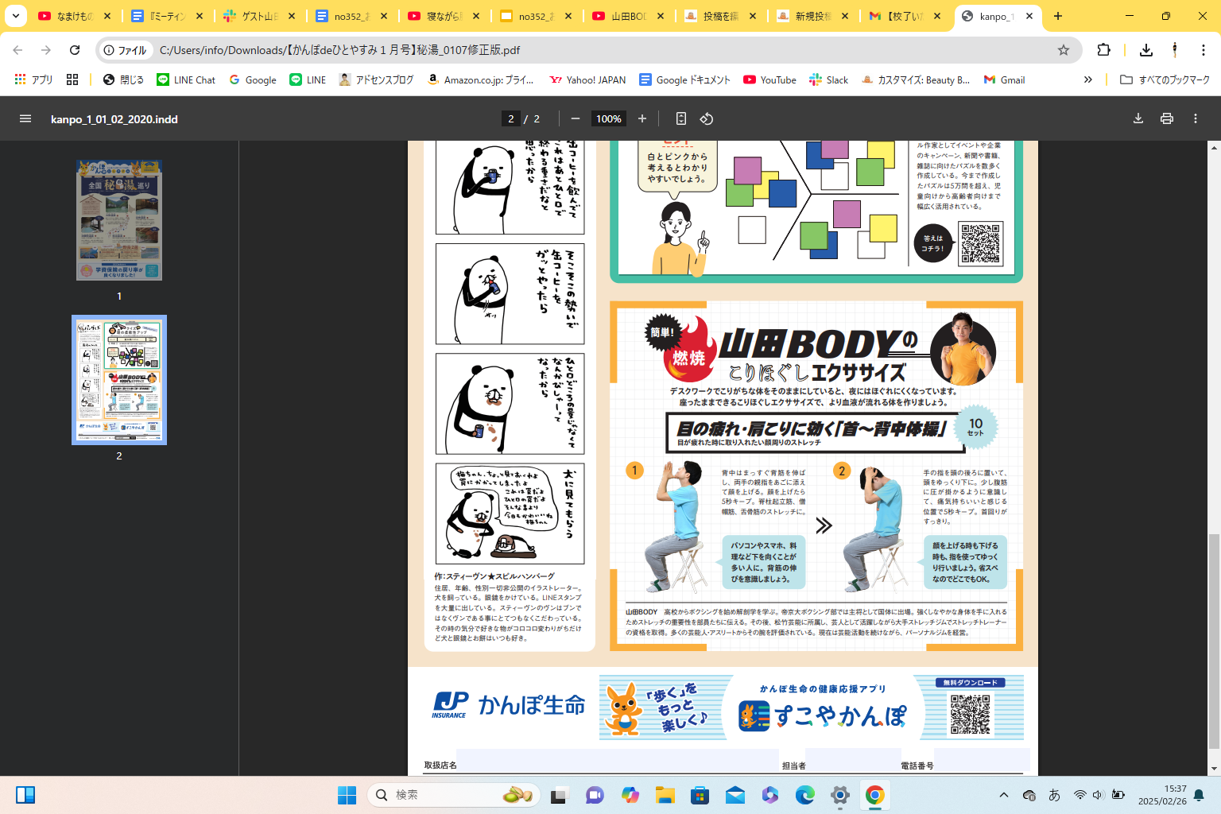This screenshot has height=814, width=1221.
Task: Launch Microsoft Edge from the taskbar
Action: click(804, 795)
